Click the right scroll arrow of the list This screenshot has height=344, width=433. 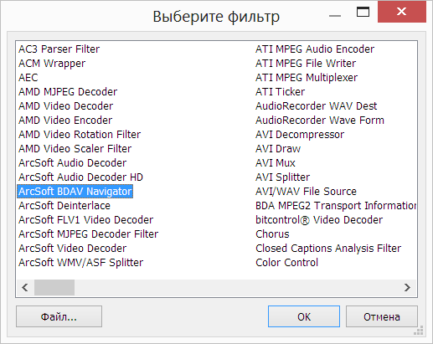pyautogui.click(x=407, y=287)
